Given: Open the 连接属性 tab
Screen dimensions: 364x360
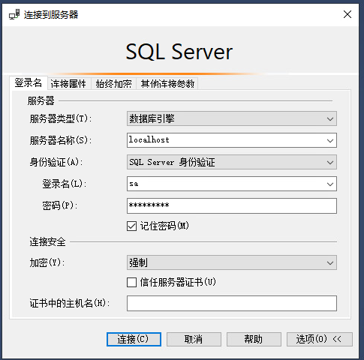Looking at the screenshot, I should [x=68, y=84].
